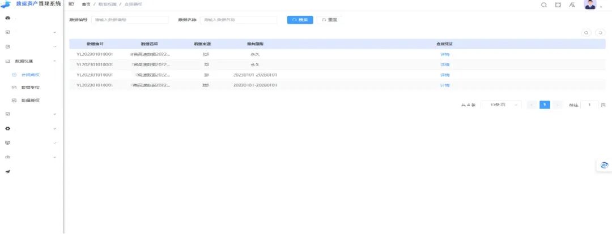
Task: Open the 数据授权 sidebar submenu item
Action: point(31,101)
